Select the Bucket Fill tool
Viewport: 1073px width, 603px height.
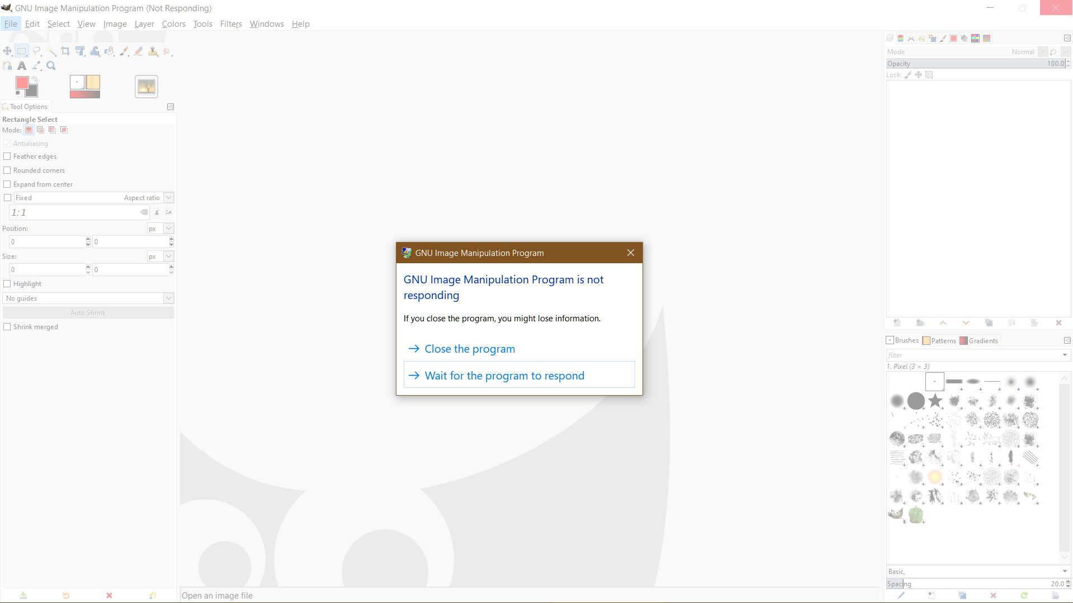click(109, 51)
